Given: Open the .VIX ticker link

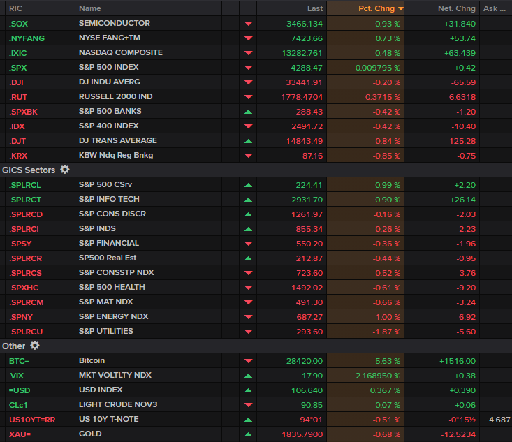Looking at the screenshot, I should point(16,376).
